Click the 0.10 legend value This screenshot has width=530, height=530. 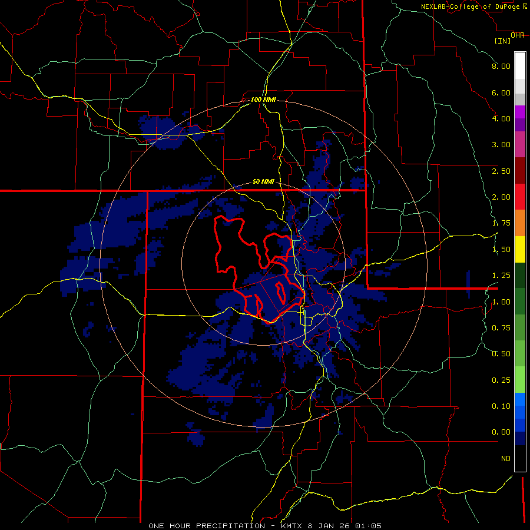point(501,406)
